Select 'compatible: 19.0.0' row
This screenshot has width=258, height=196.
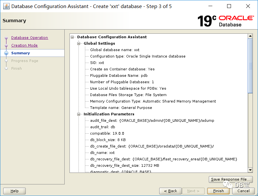click(107, 133)
